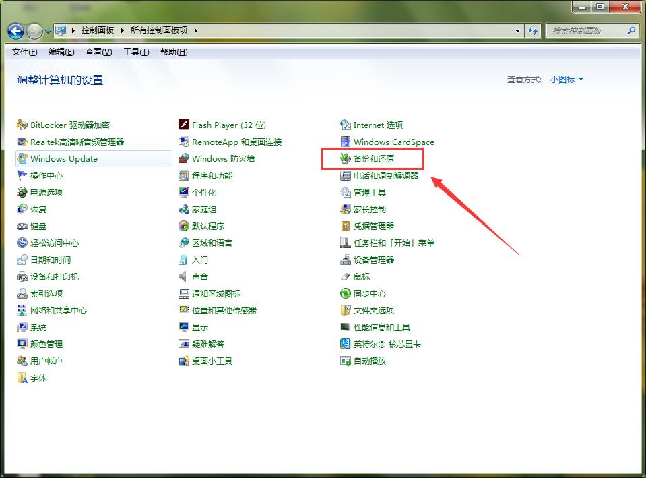This screenshot has height=478, width=646.
Task: Open the 疑难解答 link
Action: click(x=207, y=344)
